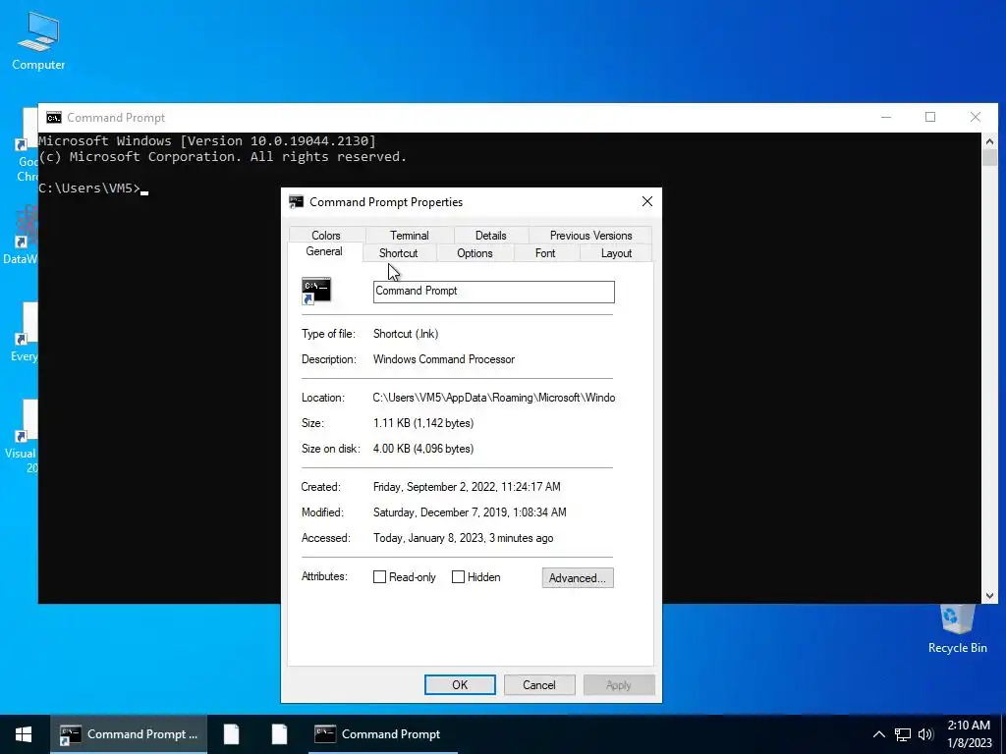Open Advanced attributes dialog

point(578,577)
